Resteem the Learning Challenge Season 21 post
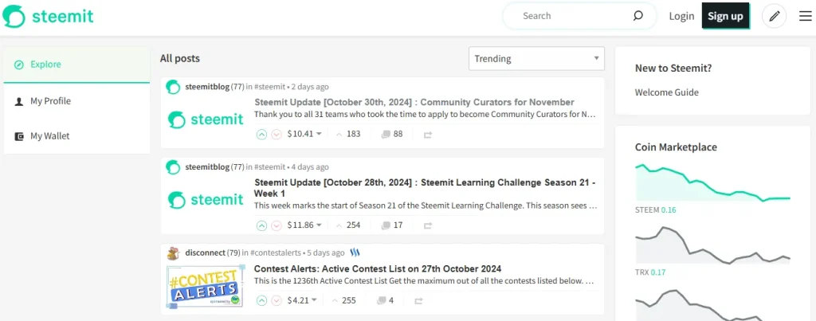This screenshot has width=816, height=321. click(428, 225)
